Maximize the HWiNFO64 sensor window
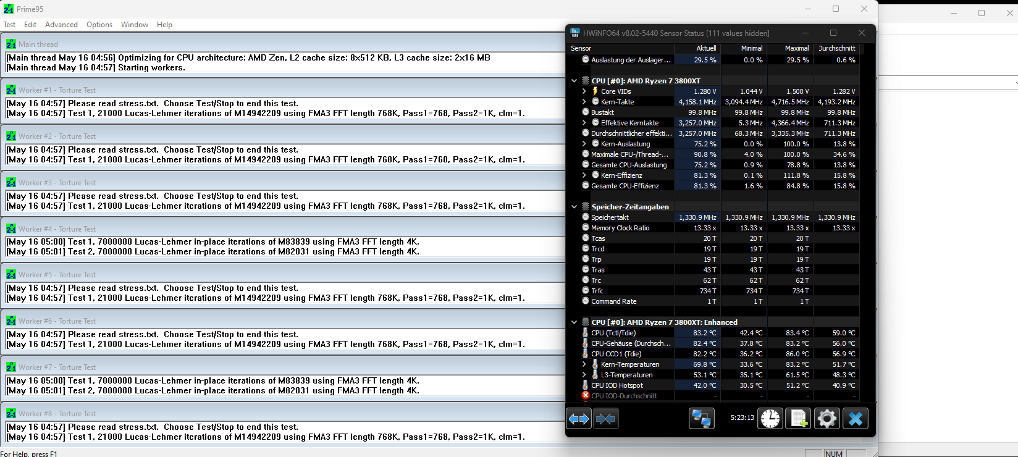The height and width of the screenshot is (457, 1018). point(833,33)
